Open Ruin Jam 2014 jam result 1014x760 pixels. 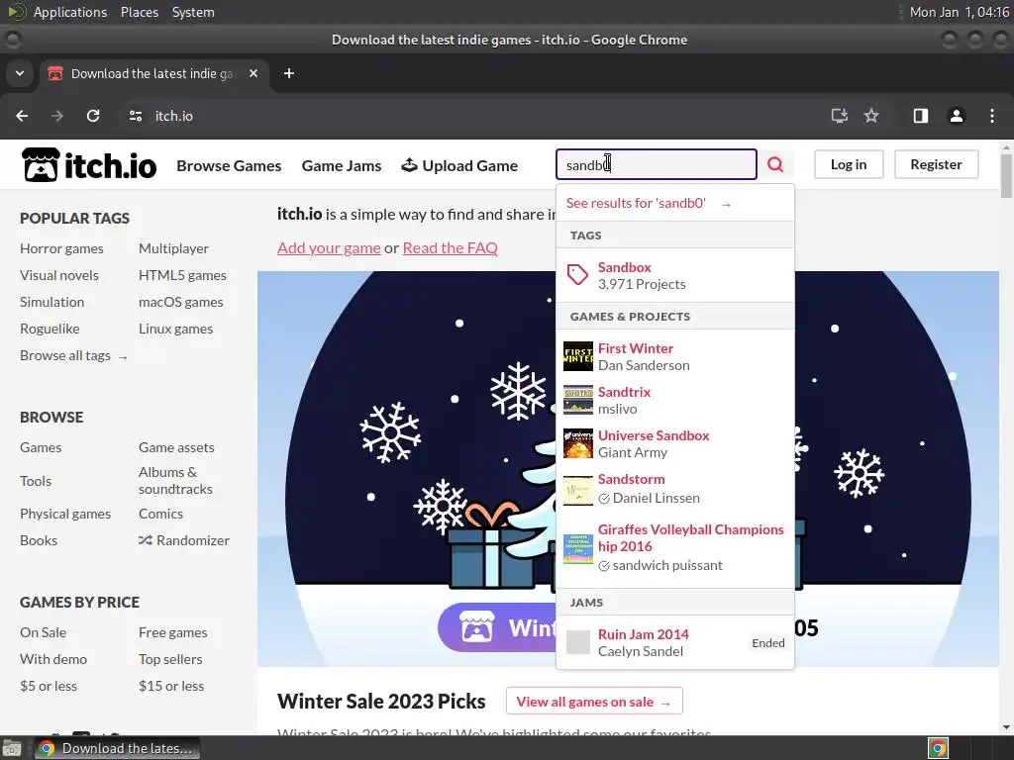[x=675, y=642]
